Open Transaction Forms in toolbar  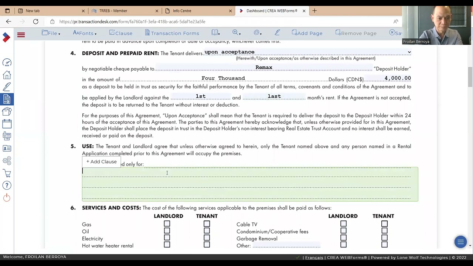pyautogui.click(x=172, y=33)
